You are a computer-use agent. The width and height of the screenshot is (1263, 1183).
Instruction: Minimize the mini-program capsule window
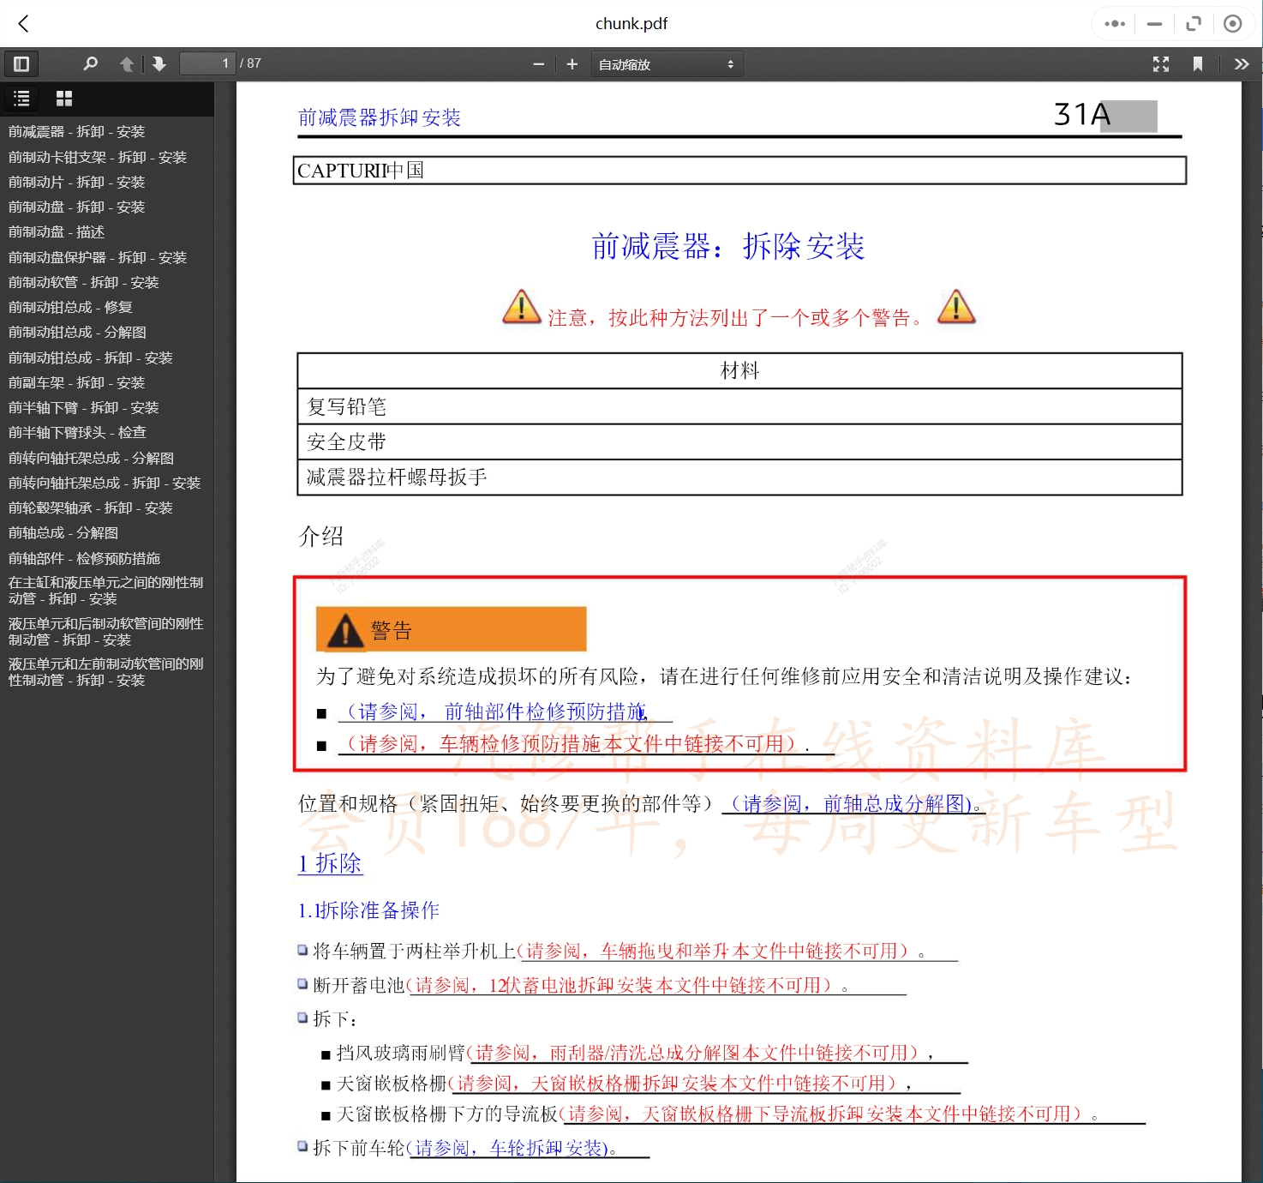[x=1154, y=24]
